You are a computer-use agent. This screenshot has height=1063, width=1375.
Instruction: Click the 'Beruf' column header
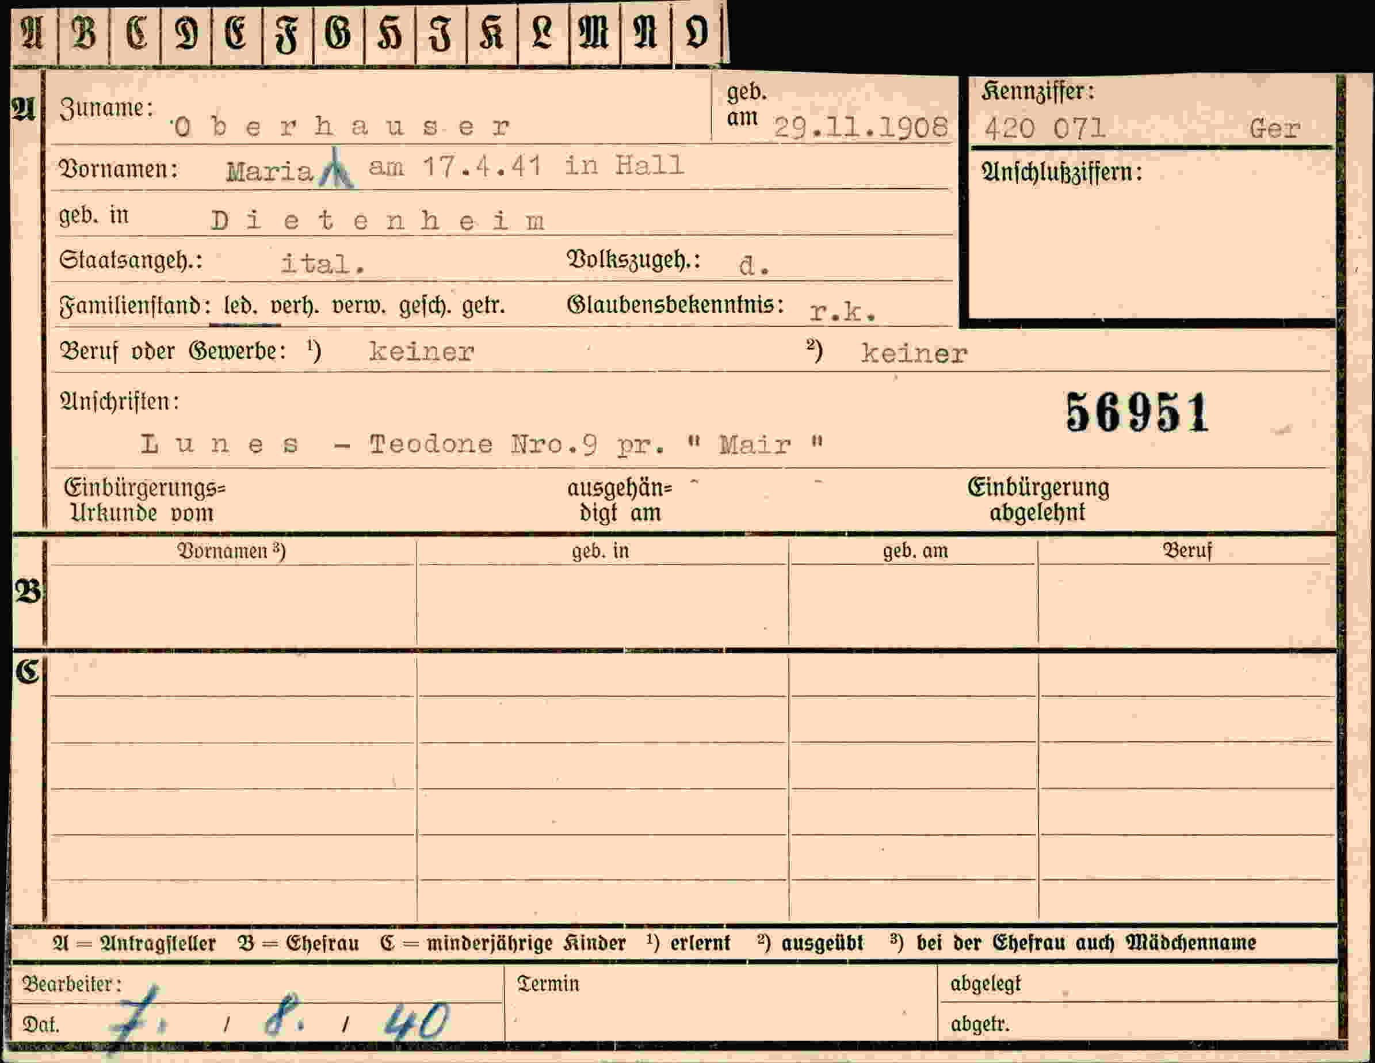coord(1187,550)
